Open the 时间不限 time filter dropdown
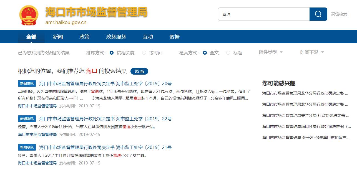The height and width of the screenshot is (170, 357). point(312,52)
